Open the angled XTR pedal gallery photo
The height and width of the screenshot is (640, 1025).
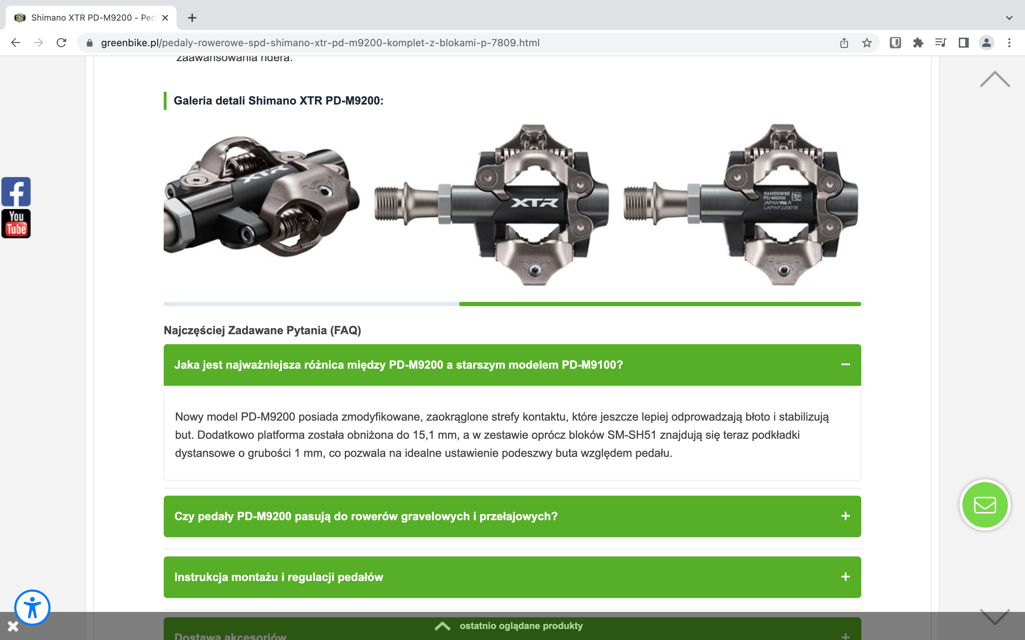(x=262, y=196)
